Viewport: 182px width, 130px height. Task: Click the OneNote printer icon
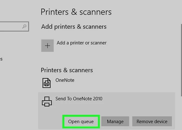coord(46,83)
